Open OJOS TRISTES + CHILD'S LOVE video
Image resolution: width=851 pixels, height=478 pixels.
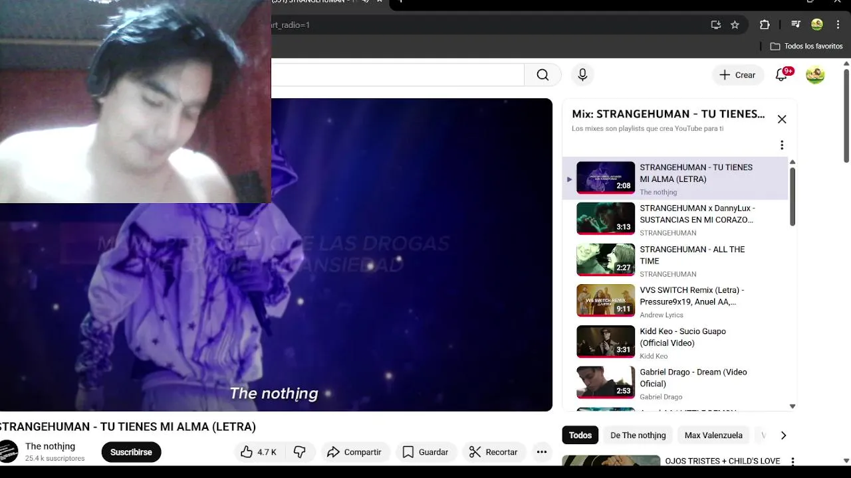tap(723, 461)
